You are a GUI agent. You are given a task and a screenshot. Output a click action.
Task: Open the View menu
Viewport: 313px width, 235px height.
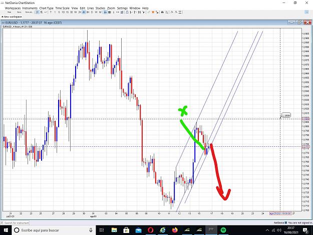tap(75, 8)
